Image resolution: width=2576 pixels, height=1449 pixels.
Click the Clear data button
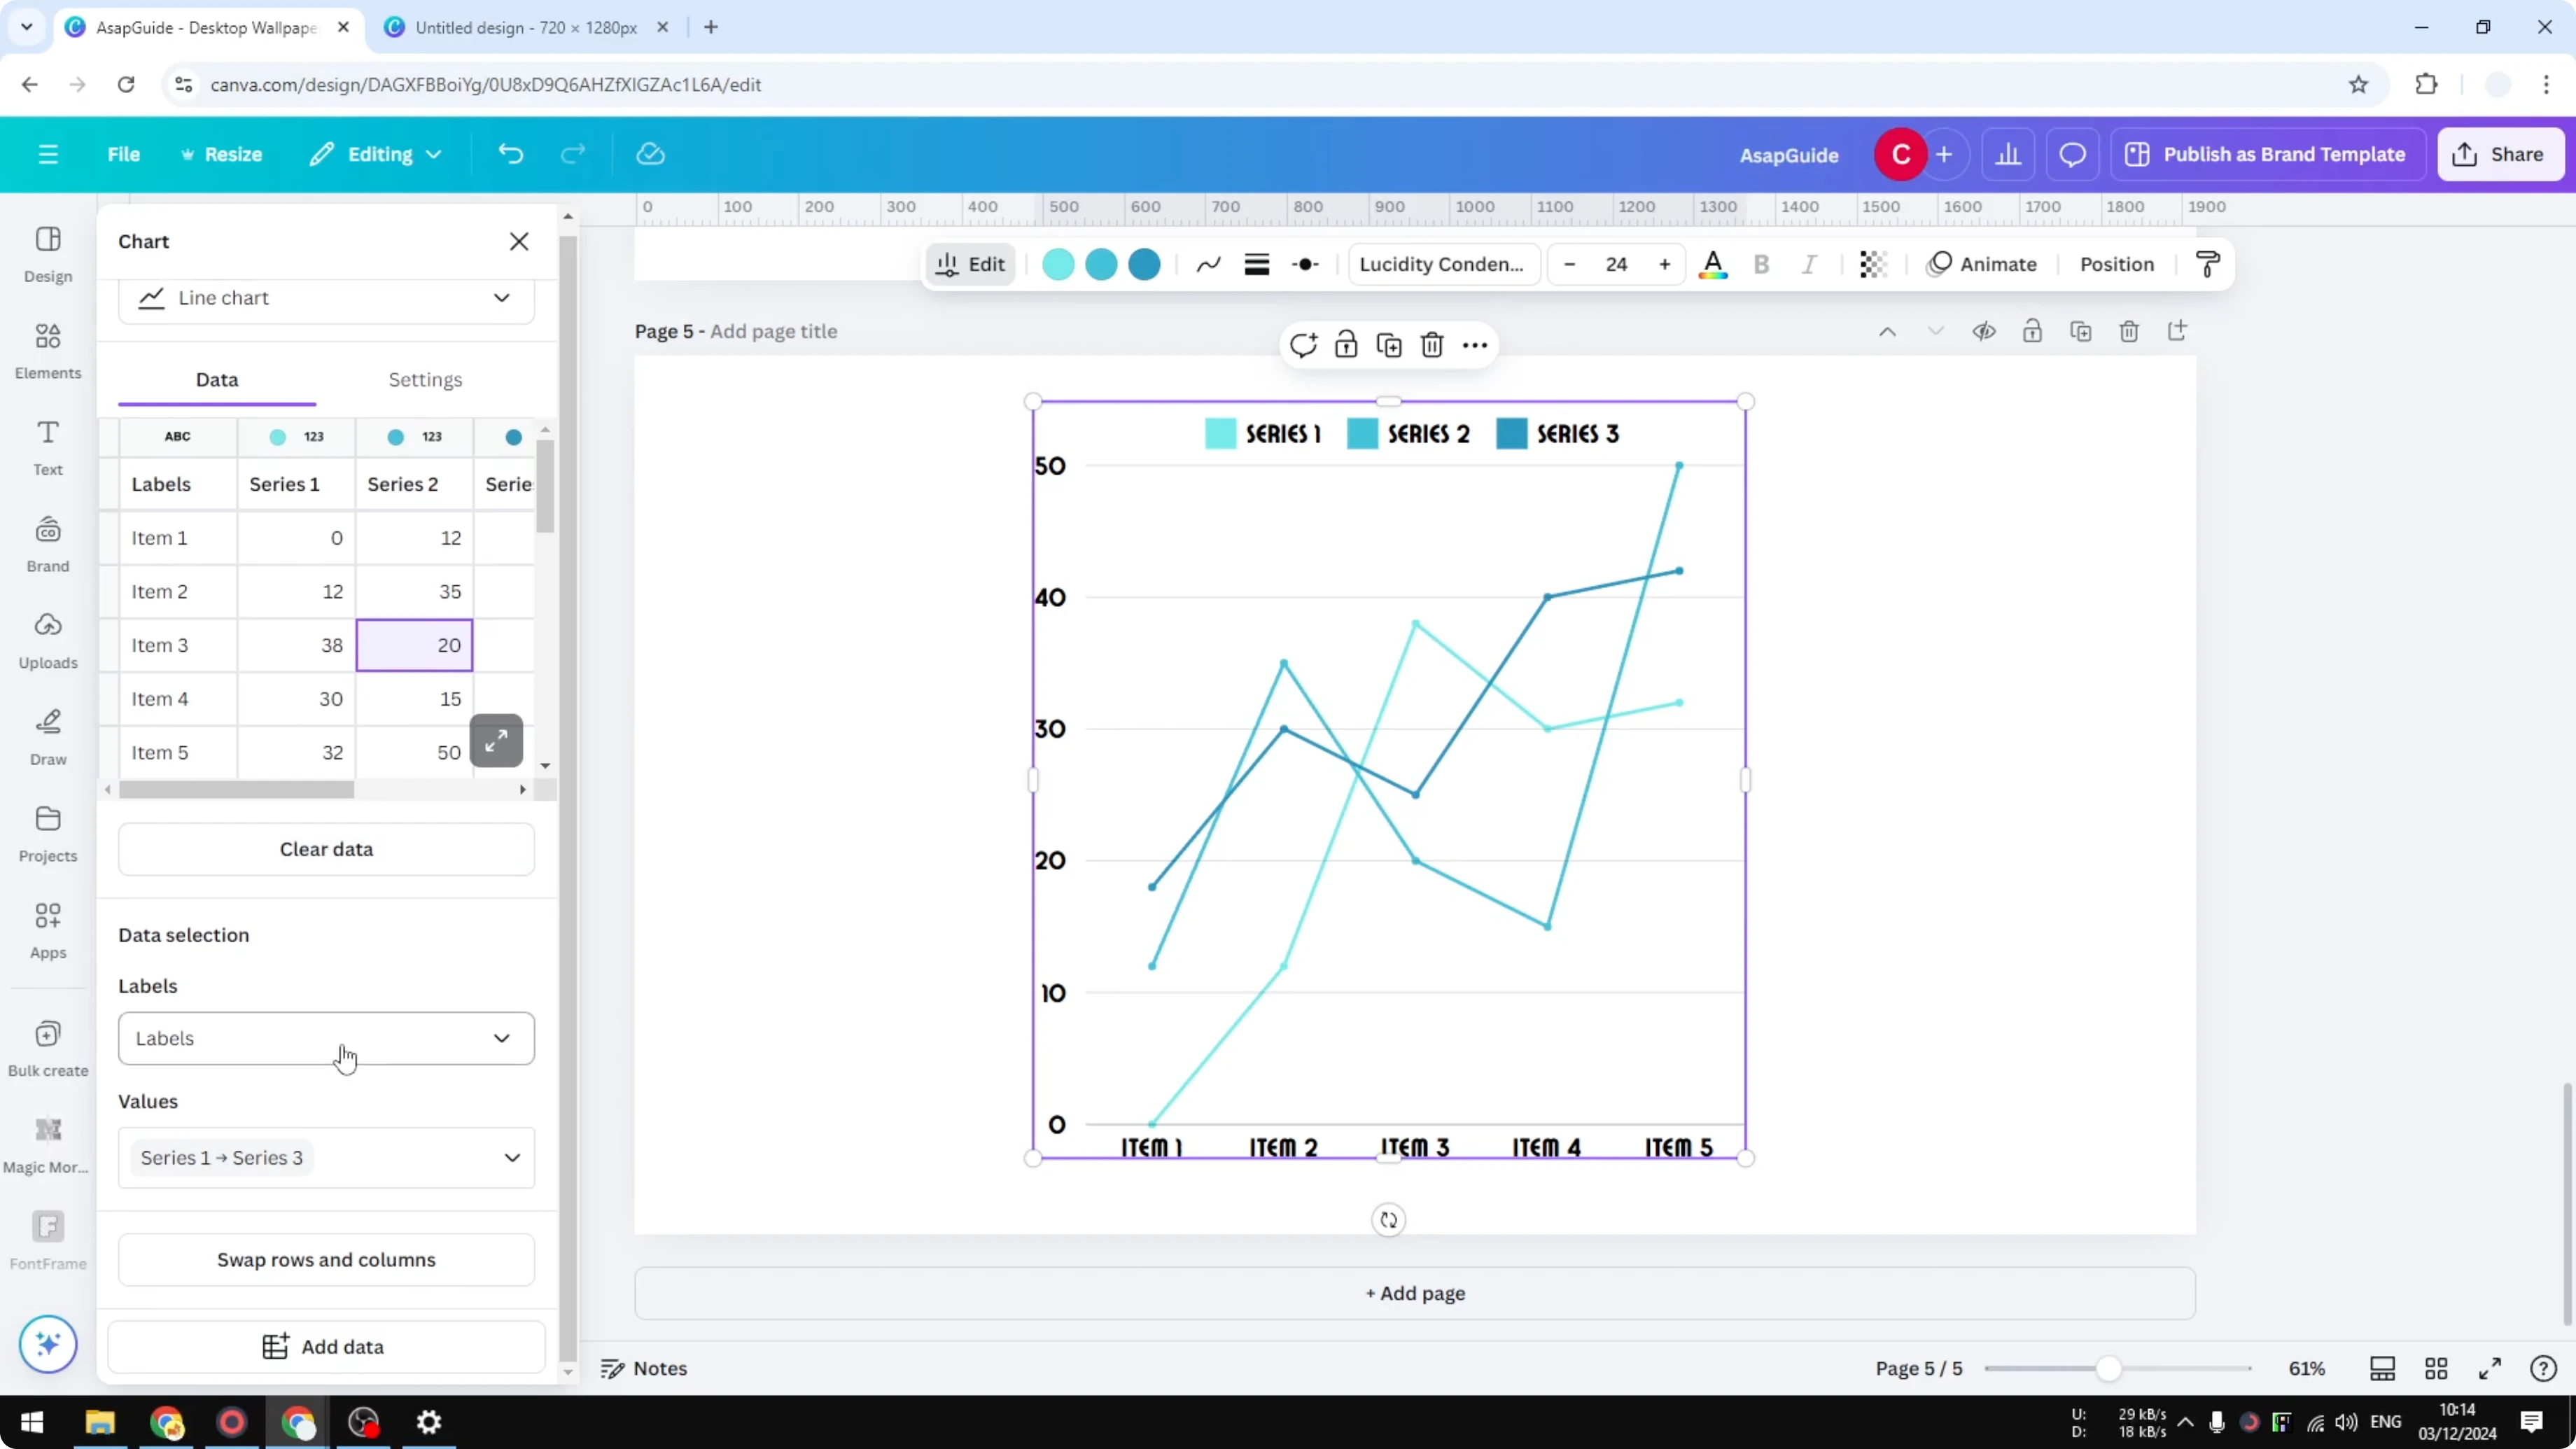325,849
